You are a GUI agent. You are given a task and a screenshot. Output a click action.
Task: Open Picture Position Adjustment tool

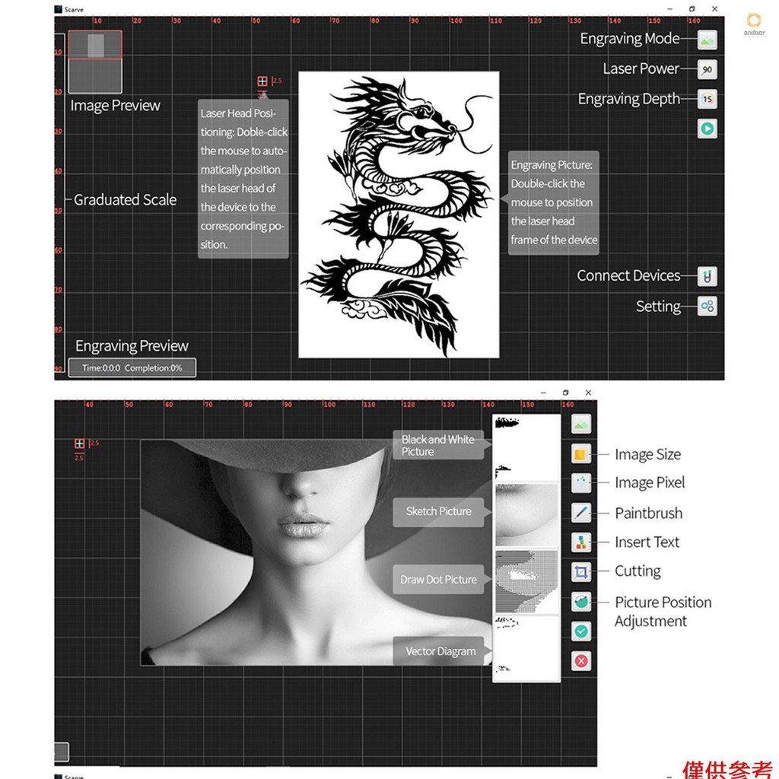(x=581, y=602)
